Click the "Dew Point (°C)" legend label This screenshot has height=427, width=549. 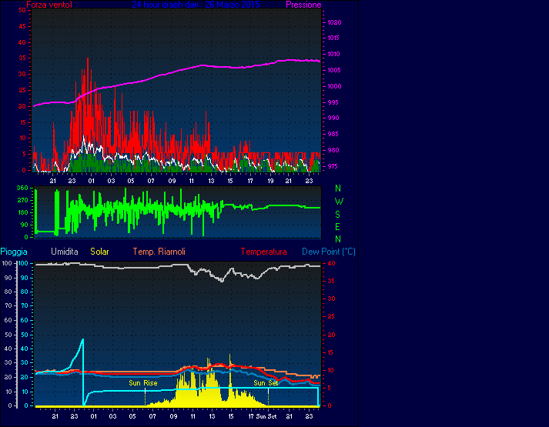[x=329, y=252]
